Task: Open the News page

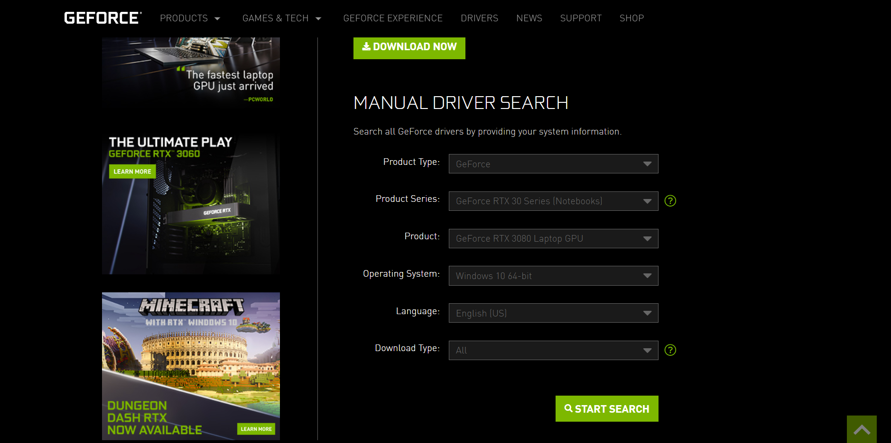Action: click(529, 18)
